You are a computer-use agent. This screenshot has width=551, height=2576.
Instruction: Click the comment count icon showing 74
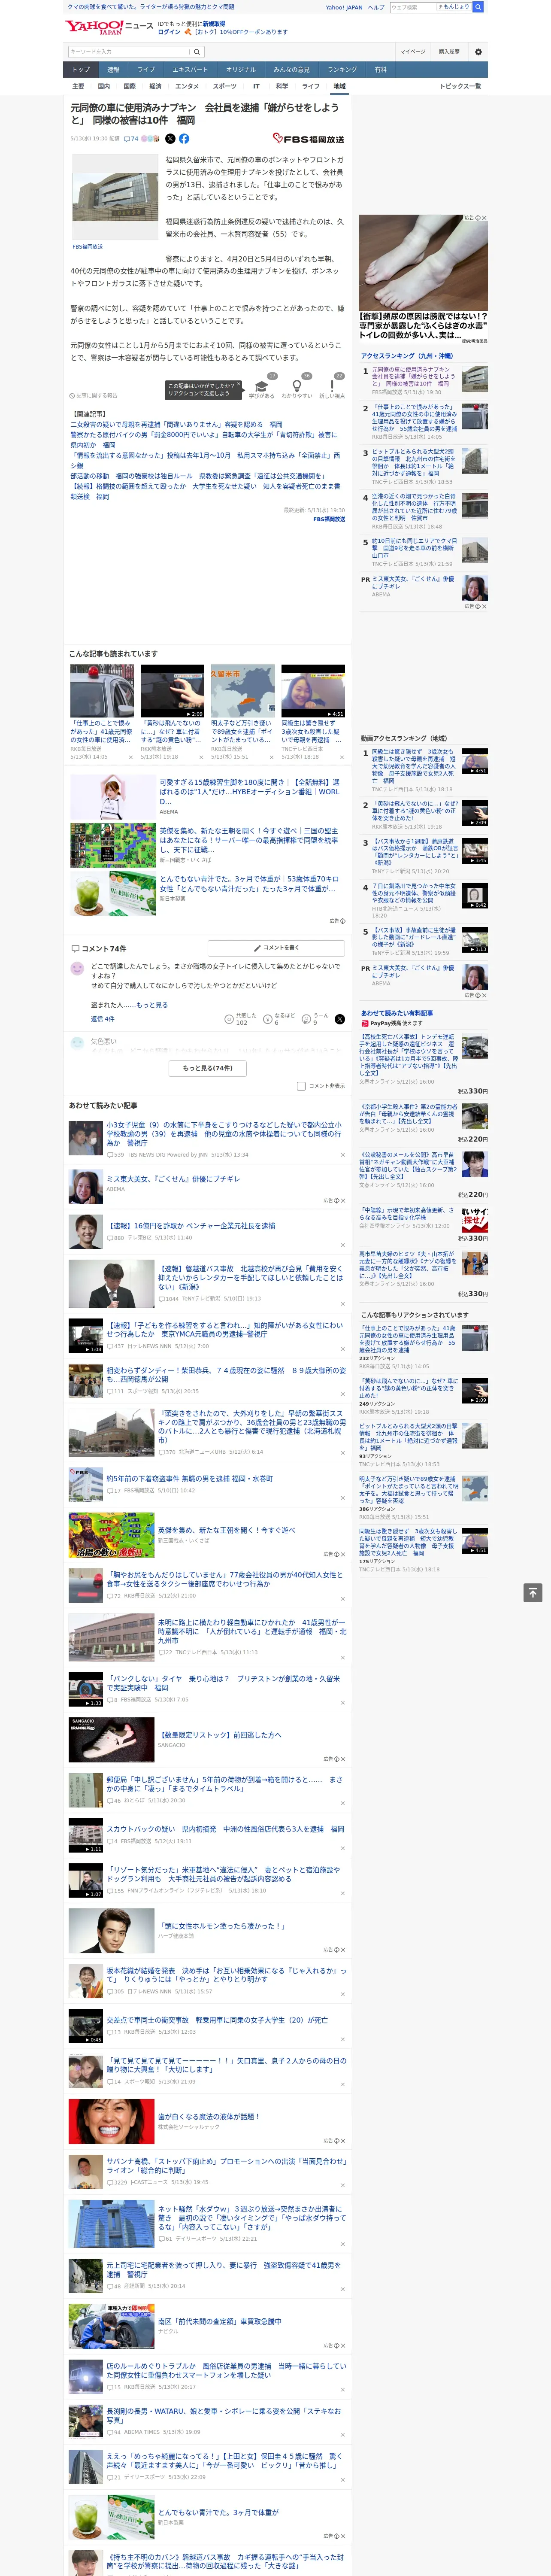click(131, 139)
